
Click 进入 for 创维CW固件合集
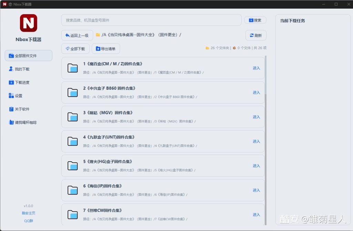pos(256,214)
